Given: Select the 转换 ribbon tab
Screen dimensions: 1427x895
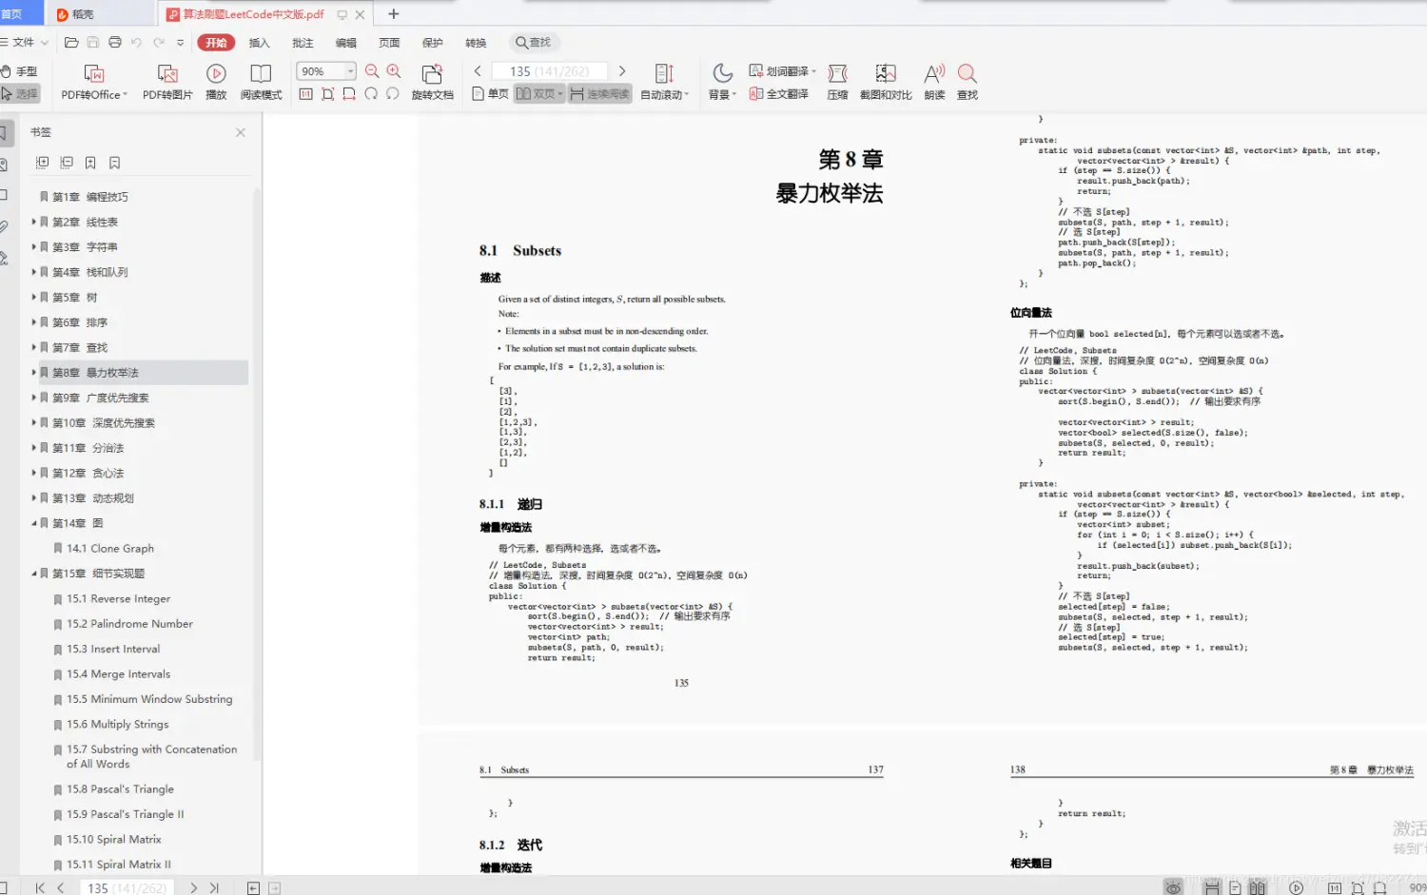Looking at the screenshot, I should 476,43.
